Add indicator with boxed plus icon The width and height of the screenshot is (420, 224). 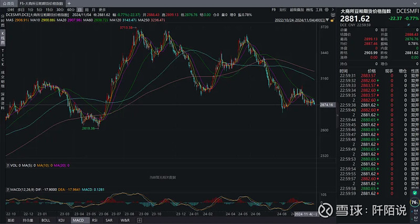139,220
